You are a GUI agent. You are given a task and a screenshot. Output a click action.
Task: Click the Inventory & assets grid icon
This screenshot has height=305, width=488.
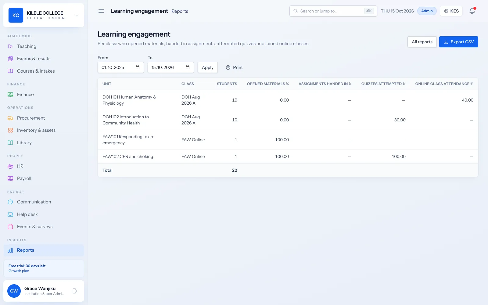tap(10, 130)
